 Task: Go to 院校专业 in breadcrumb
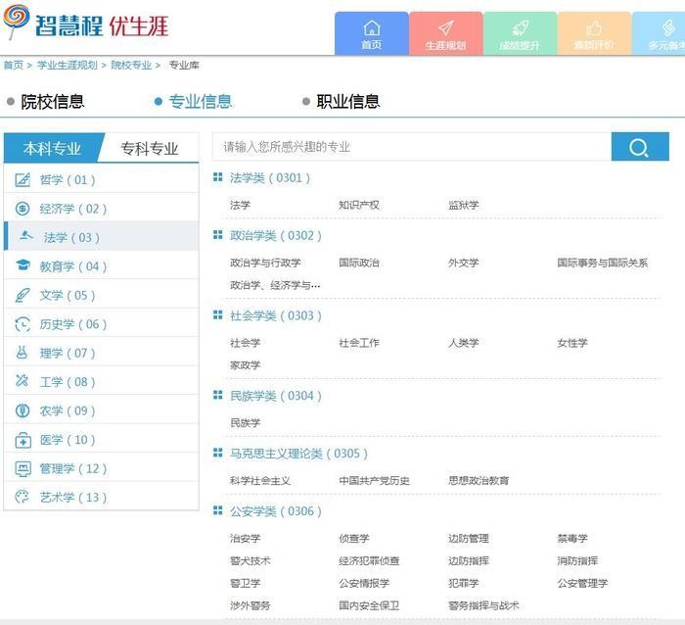tap(131, 66)
